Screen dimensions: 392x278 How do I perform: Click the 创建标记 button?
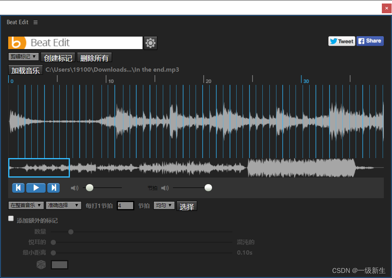pyautogui.click(x=58, y=57)
